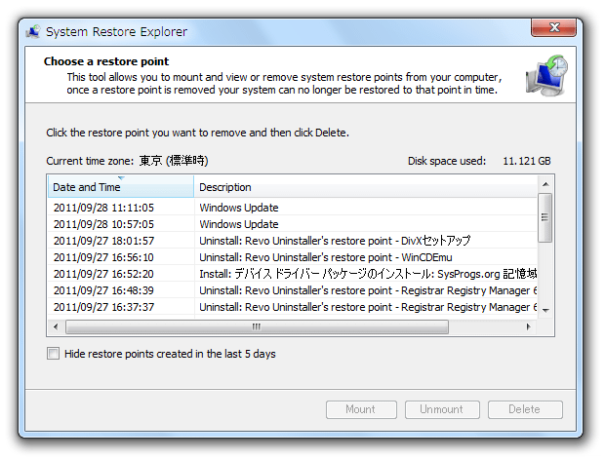Screen dimensions: 605x459
Task: Select the 2011/09/27 18:01:57 DivX restore point
Action: point(292,241)
